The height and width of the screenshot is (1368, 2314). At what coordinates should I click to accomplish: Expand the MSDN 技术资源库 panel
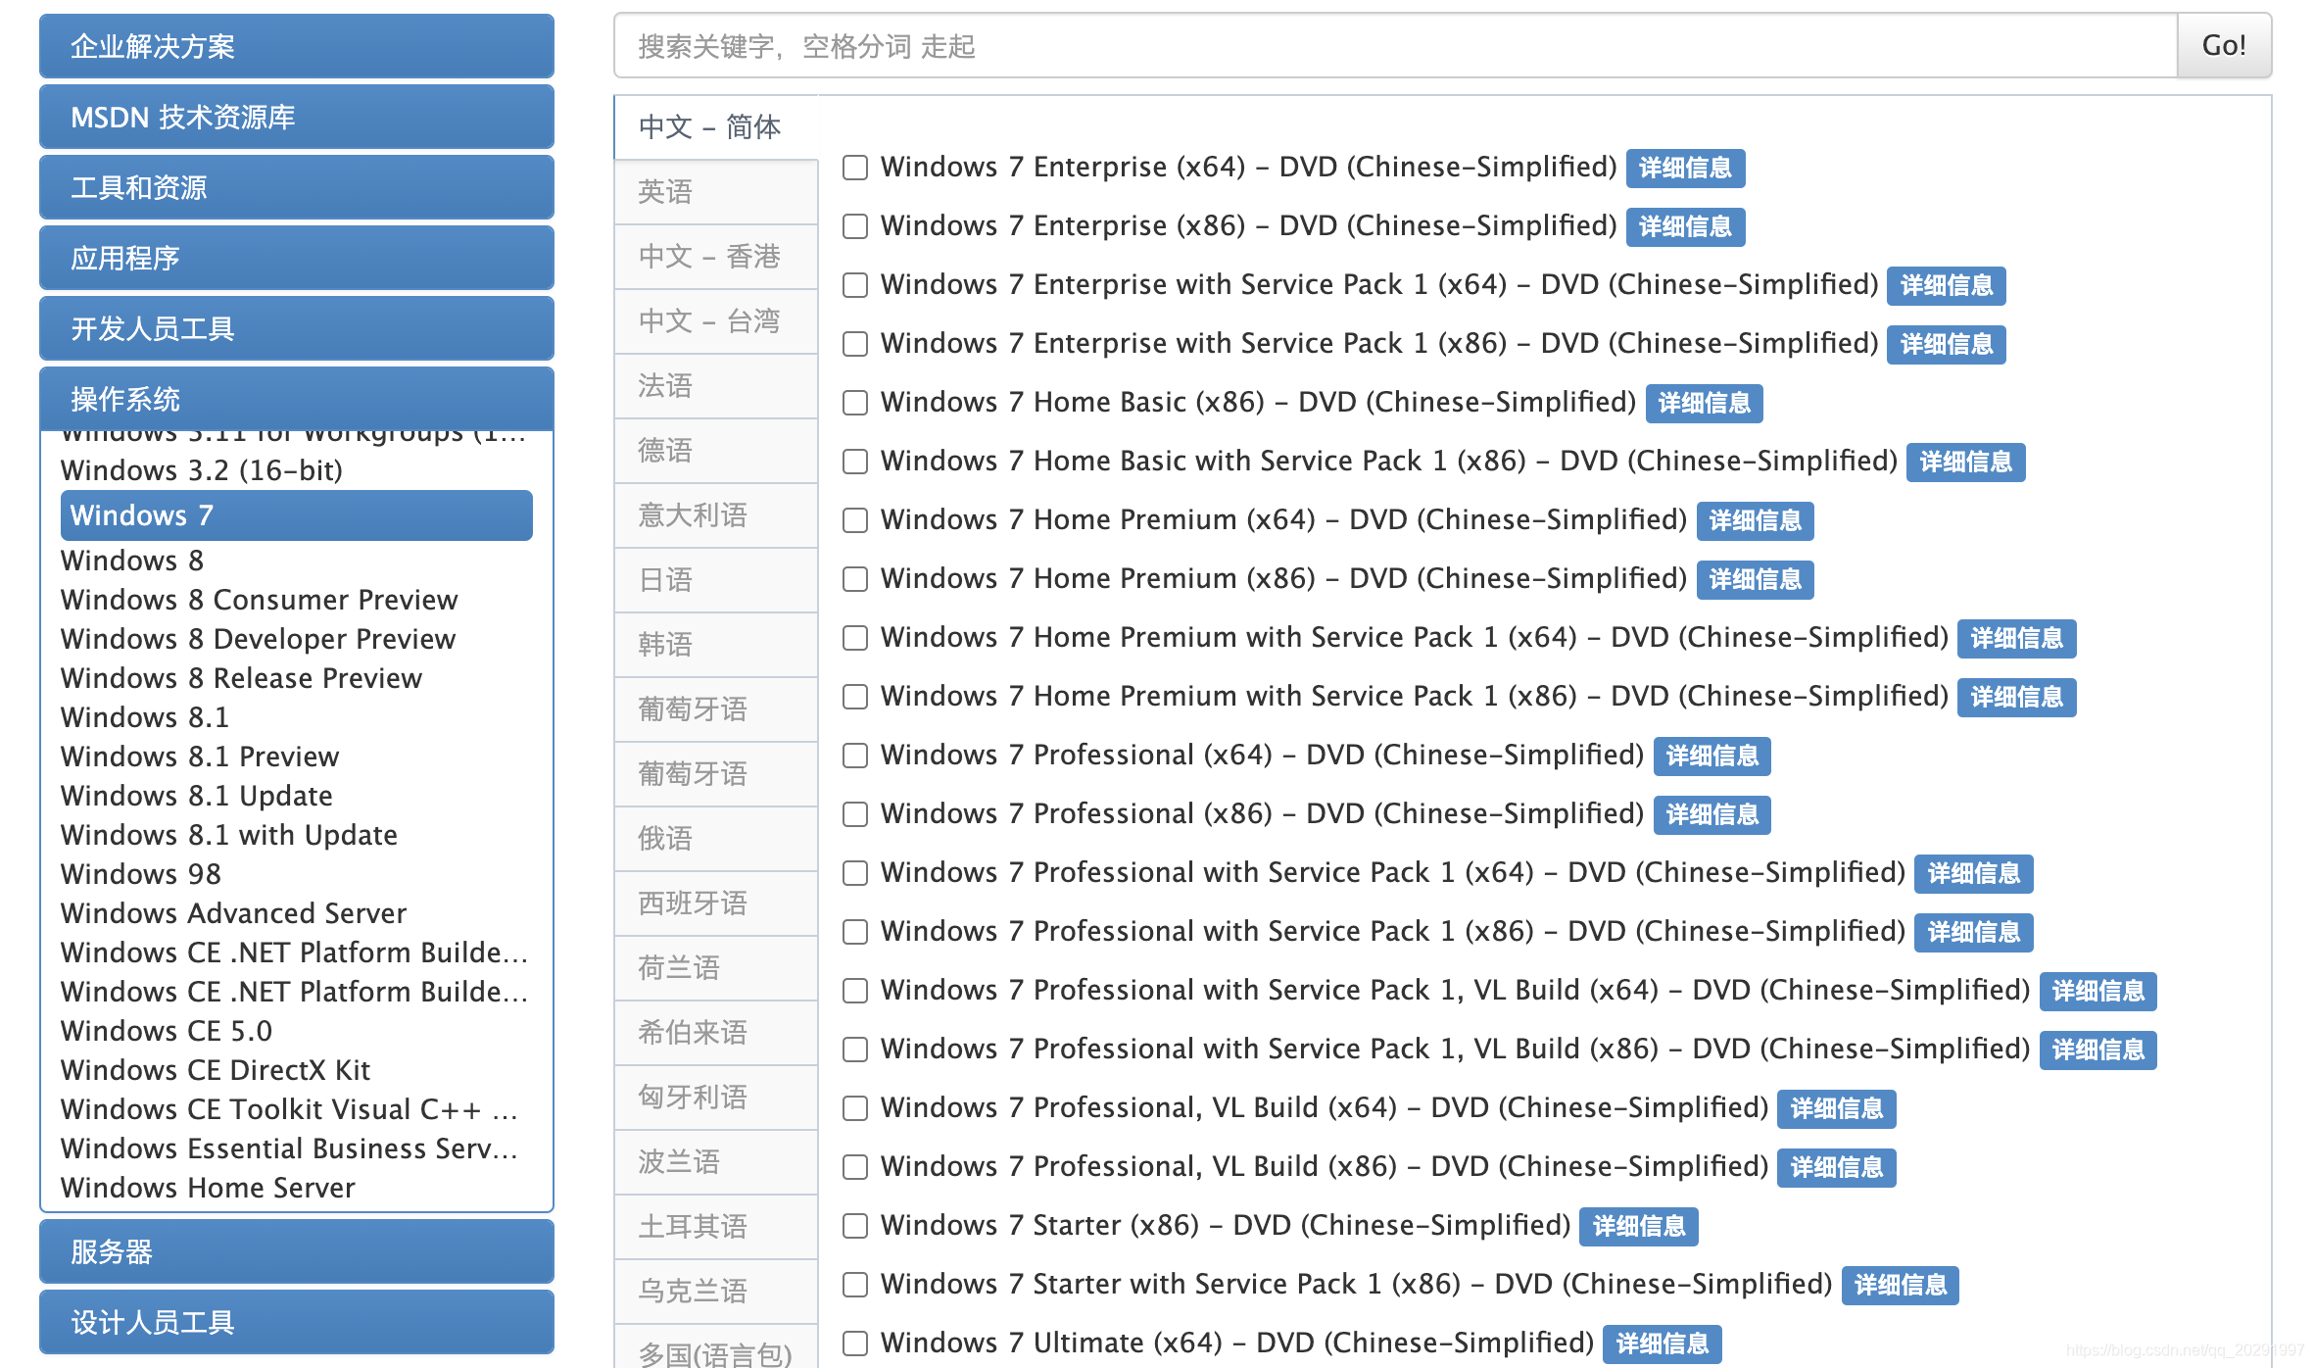click(x=296, y=117)
